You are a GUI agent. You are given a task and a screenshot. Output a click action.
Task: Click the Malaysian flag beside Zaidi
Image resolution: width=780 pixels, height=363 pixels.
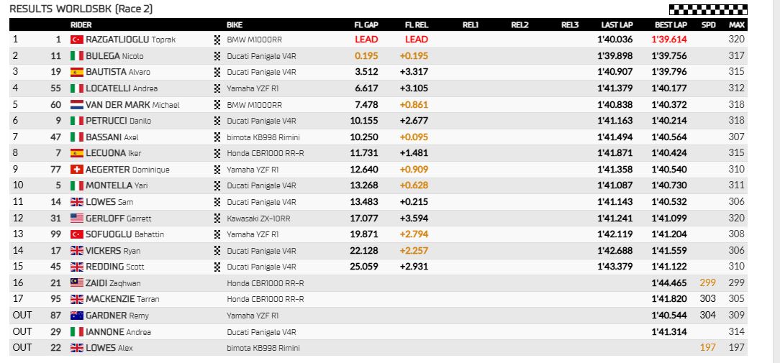point(76,283)
